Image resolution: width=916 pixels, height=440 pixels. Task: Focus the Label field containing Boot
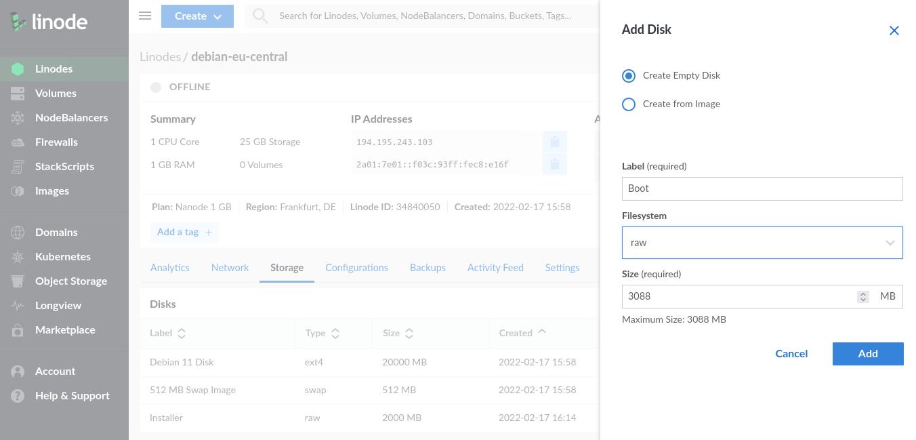tap(762, 189)
